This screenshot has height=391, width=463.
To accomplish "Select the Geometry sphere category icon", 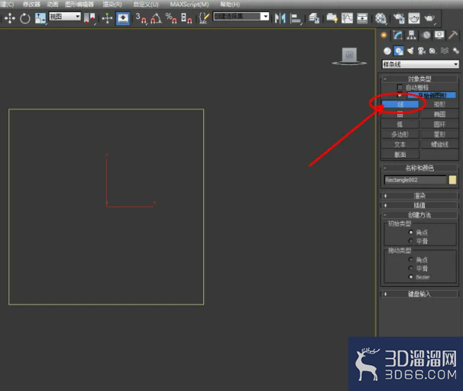I will coord(387,51).
